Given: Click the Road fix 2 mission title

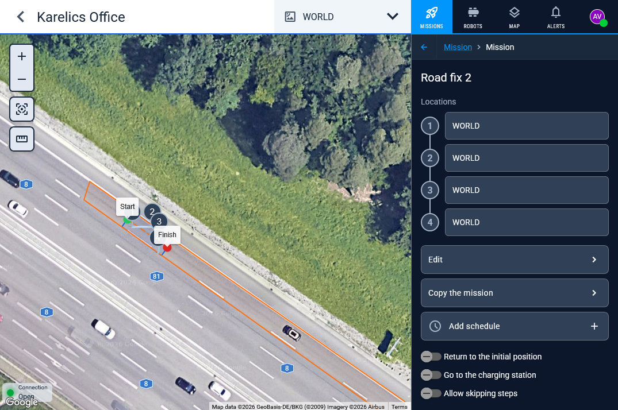Looking at the screenshot, I should [x=446, y=78].
